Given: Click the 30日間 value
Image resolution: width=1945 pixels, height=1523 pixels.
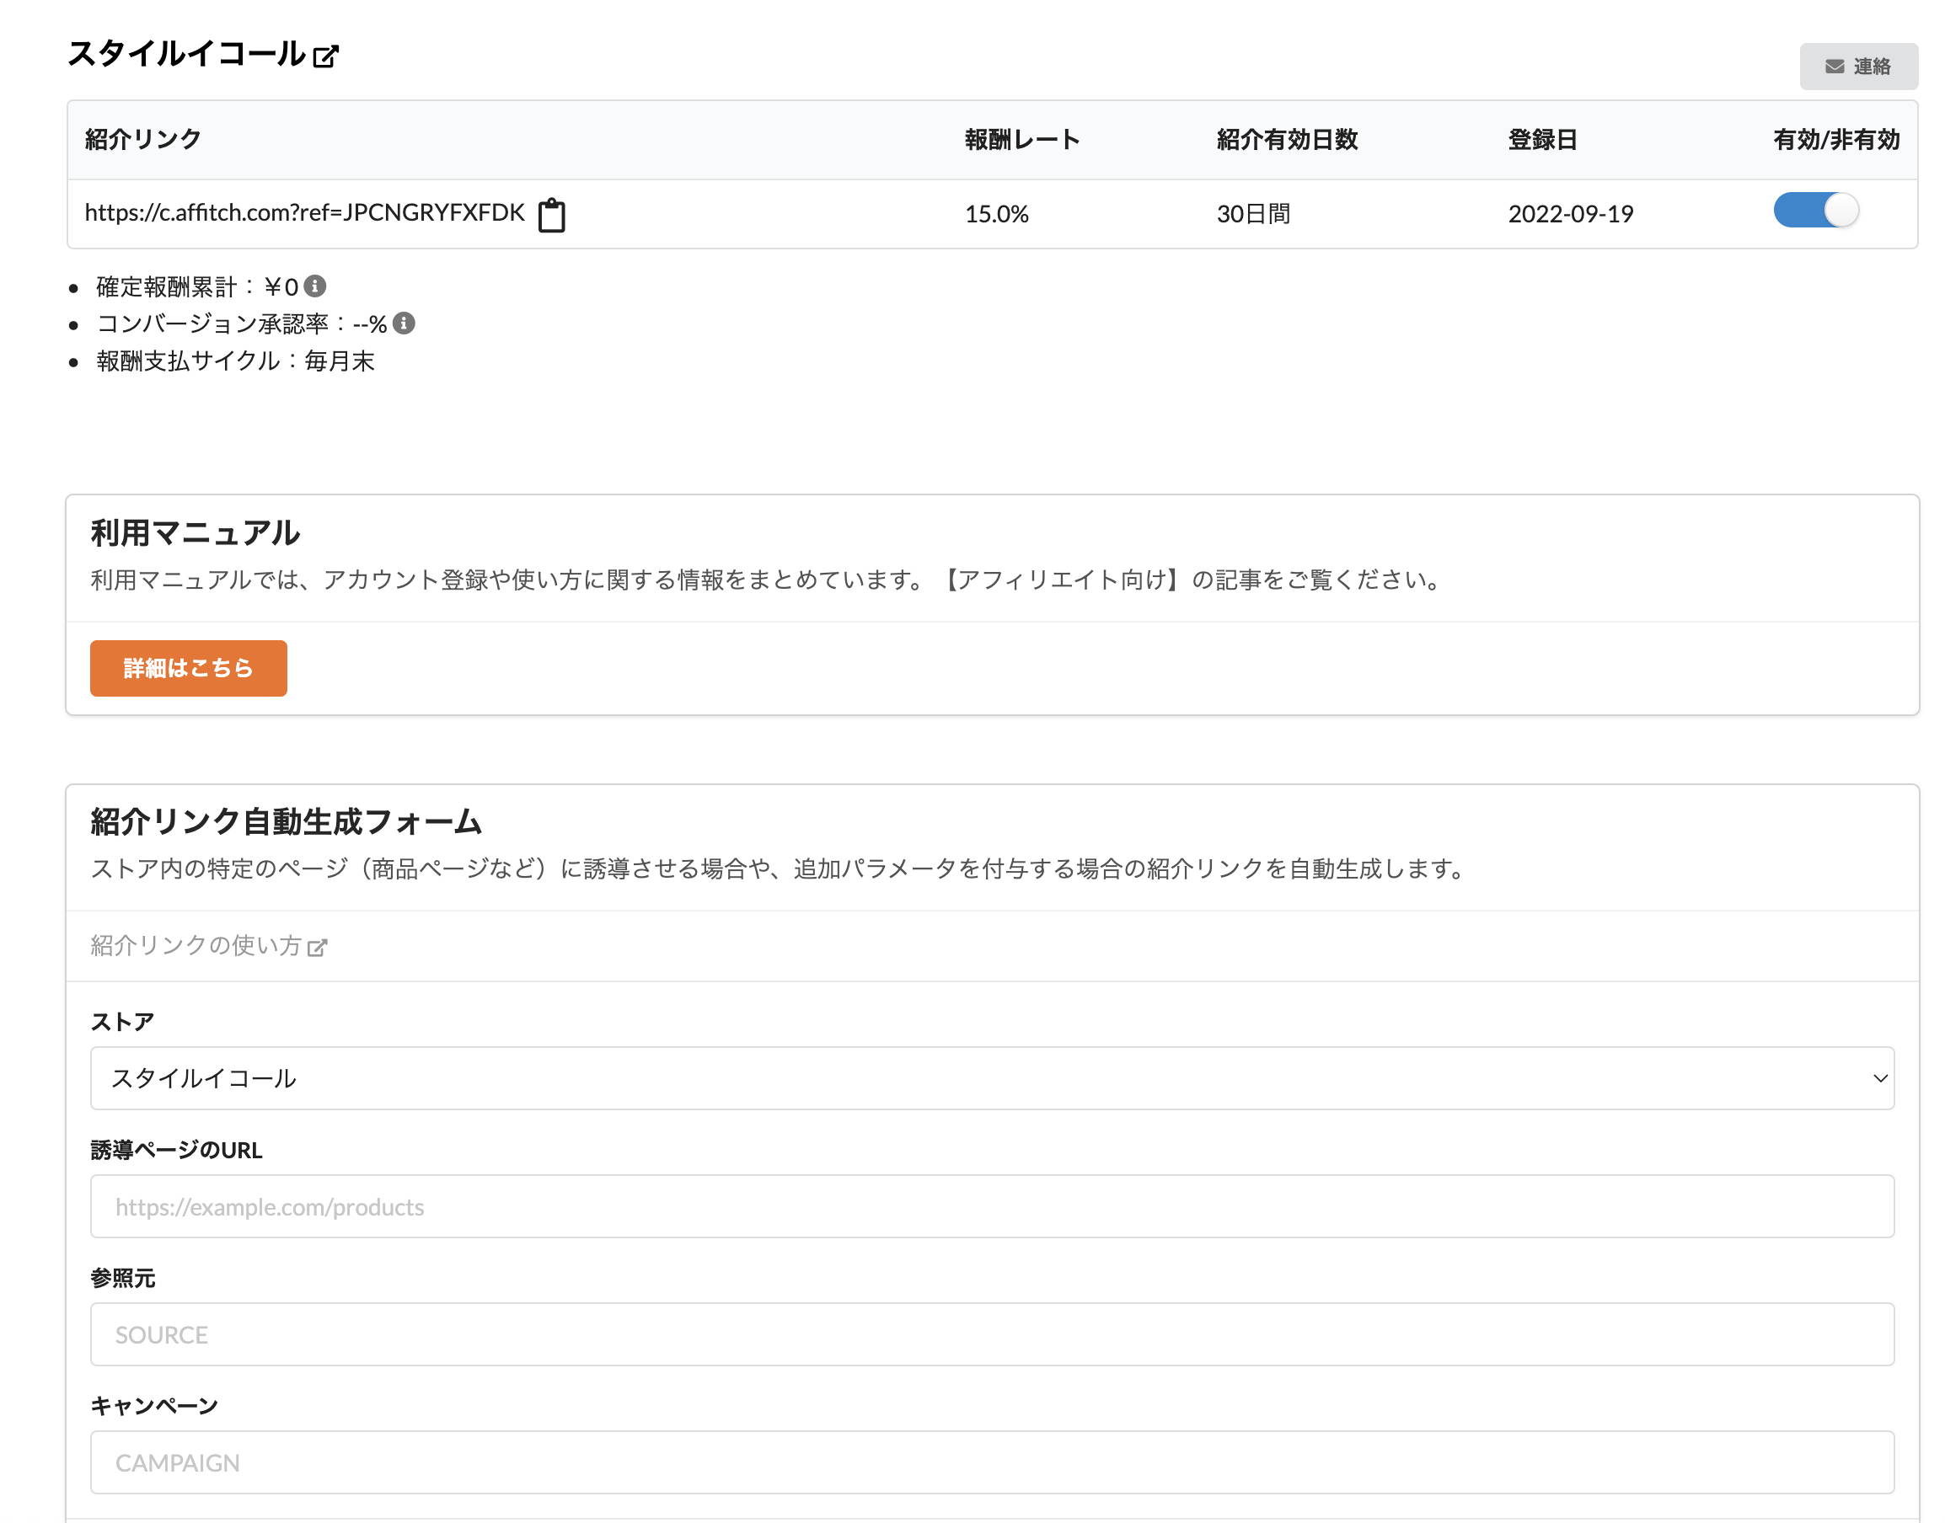Looking at the screenshot, I should 1252,214.
